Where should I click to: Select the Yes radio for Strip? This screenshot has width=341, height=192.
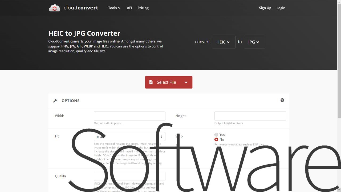(x=216, y=135)
